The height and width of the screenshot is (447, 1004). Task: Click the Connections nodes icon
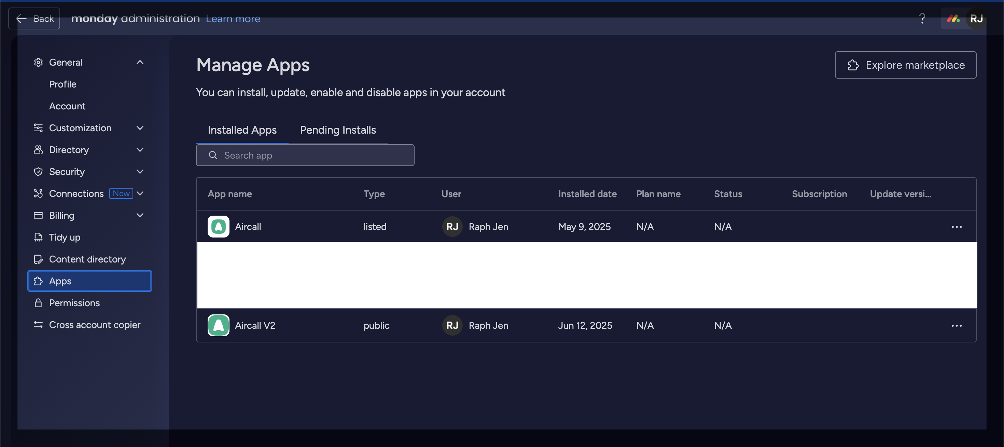point(38,193)
